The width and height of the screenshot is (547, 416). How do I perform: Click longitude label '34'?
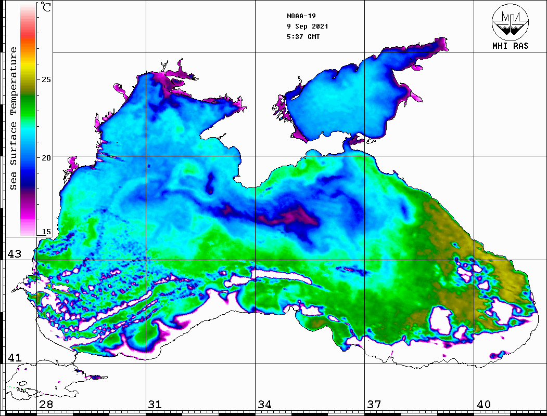(x=265, y=404)
